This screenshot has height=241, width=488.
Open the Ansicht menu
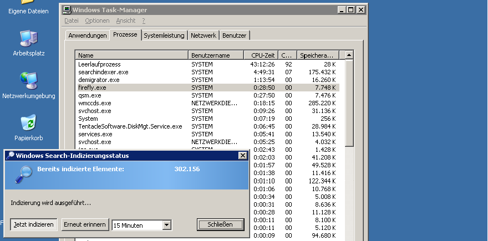click(126, 20)
